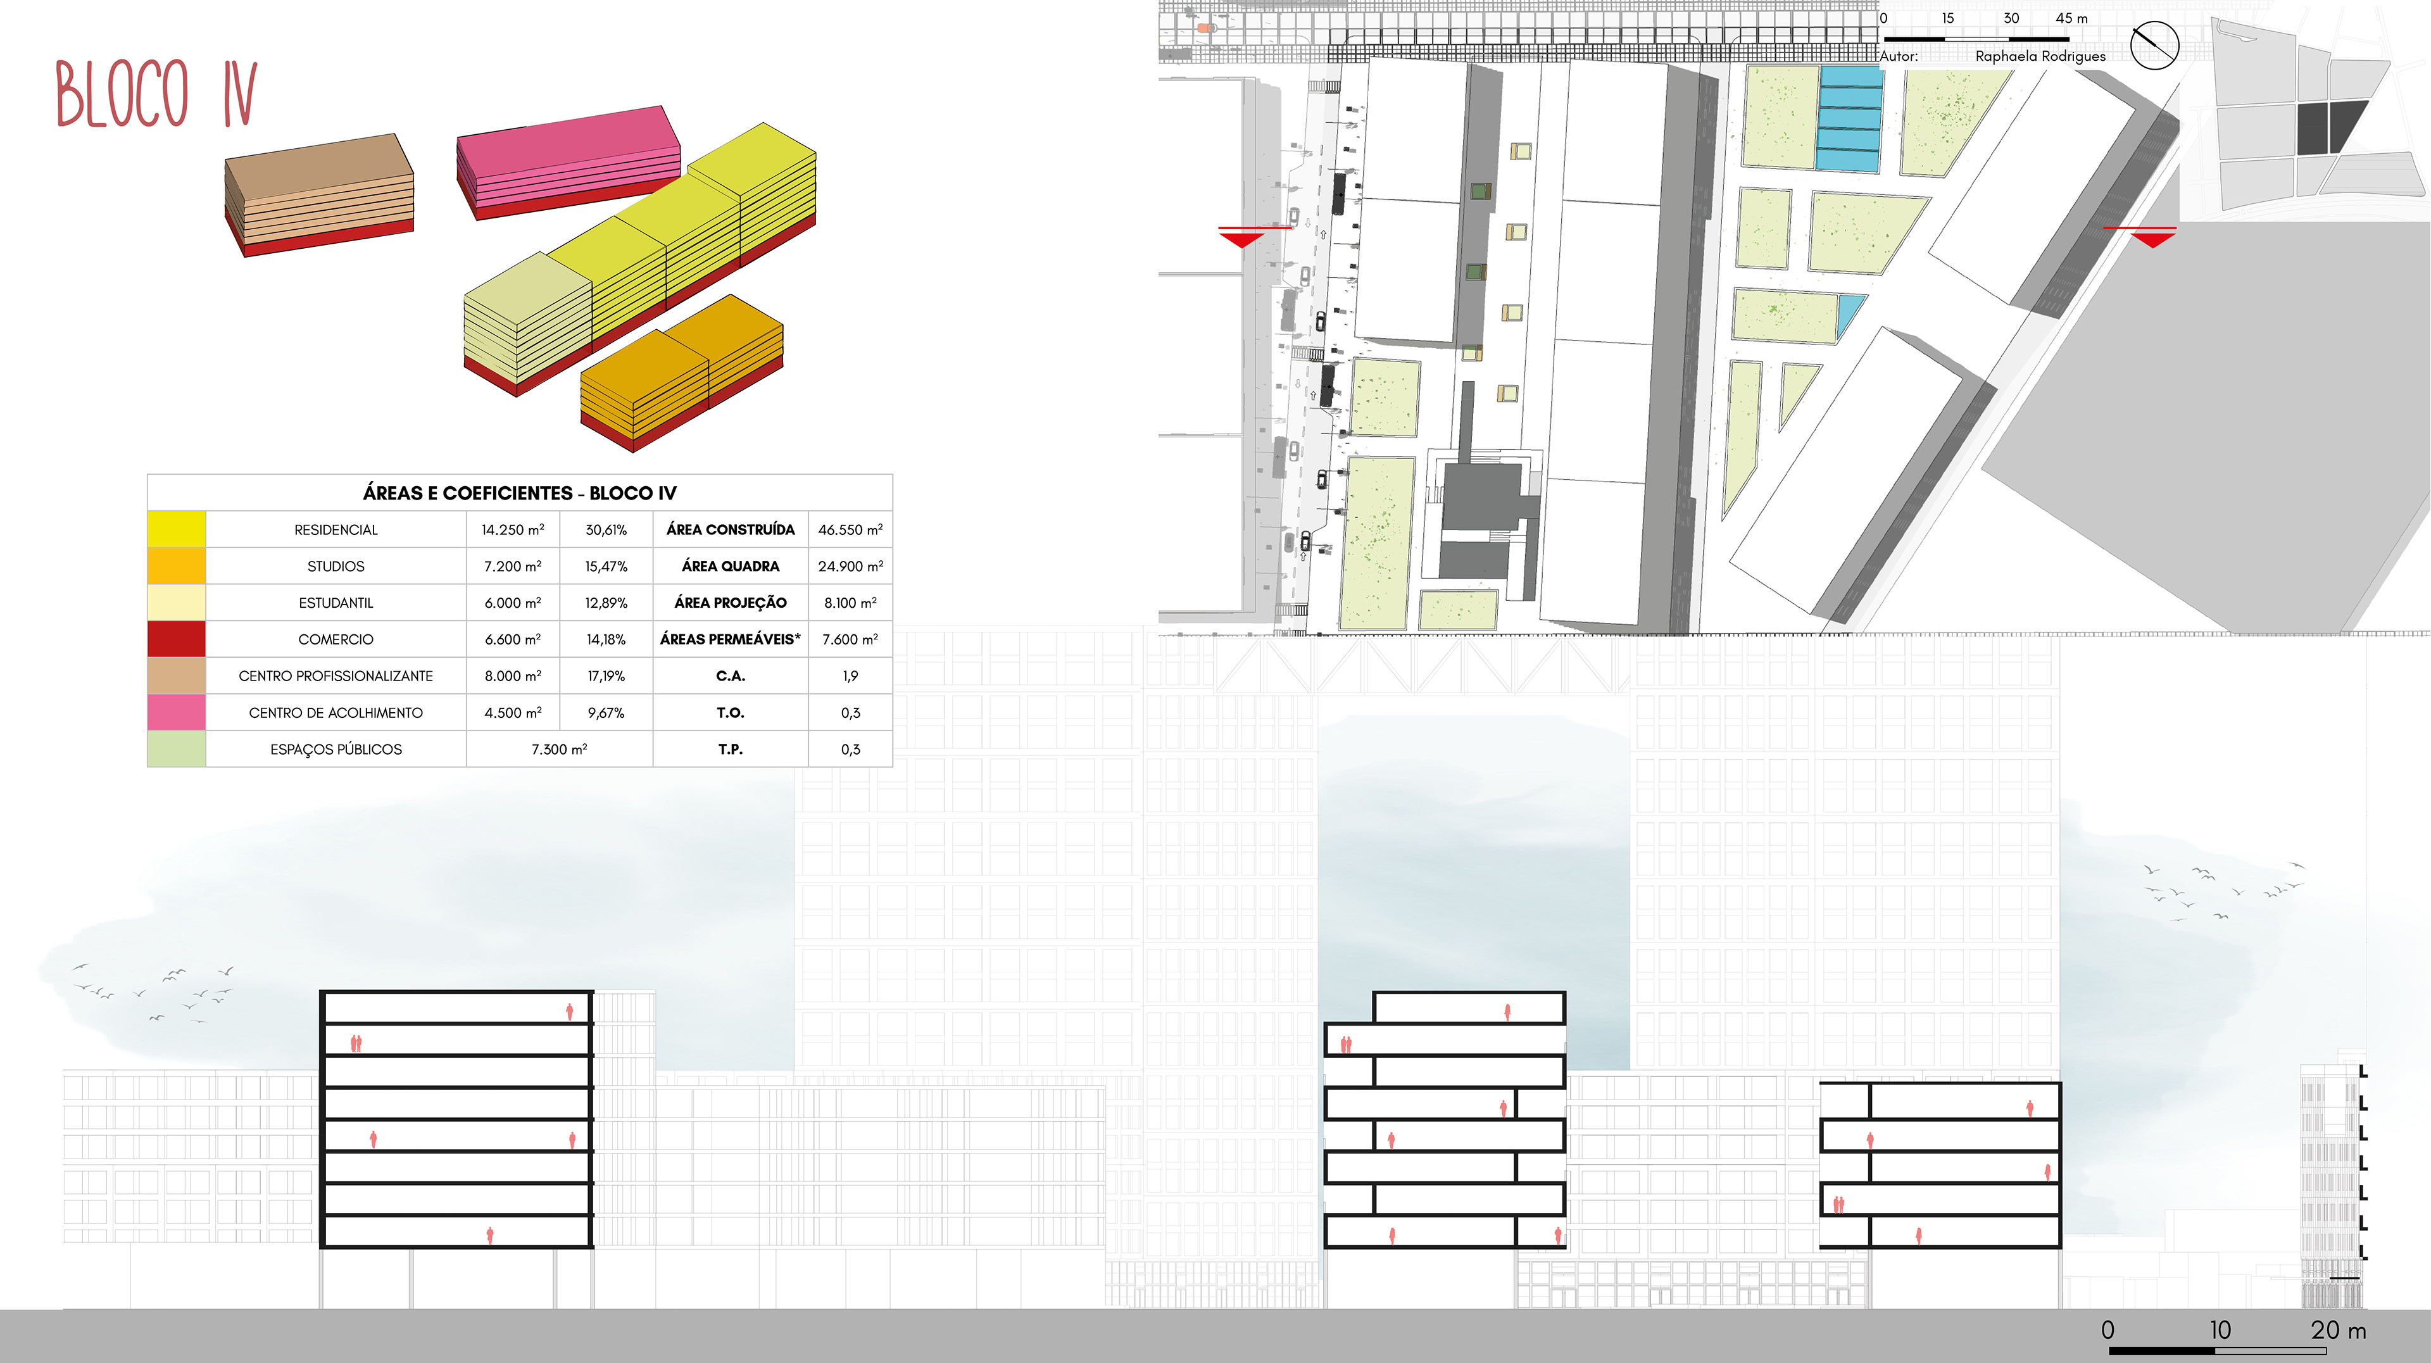Image resolution: width=2431 pixels, height=1363 pixels.
Task: Click the Áreas e Coeficientes table header
Action: point(519,493)
